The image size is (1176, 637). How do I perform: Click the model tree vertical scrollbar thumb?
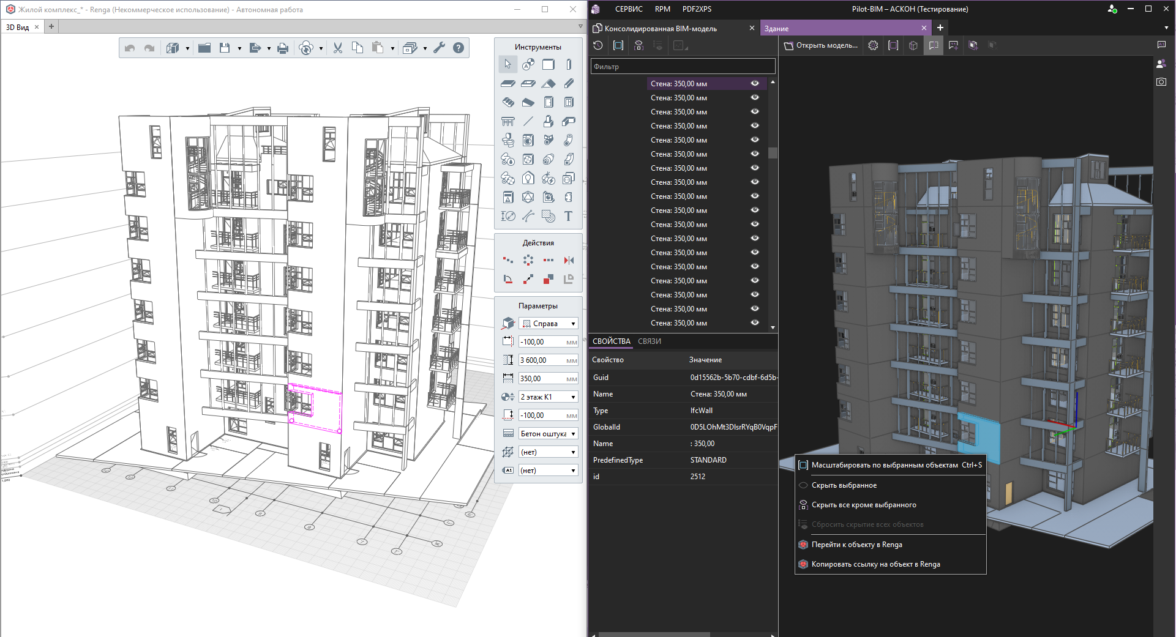(x=773, y=153)
